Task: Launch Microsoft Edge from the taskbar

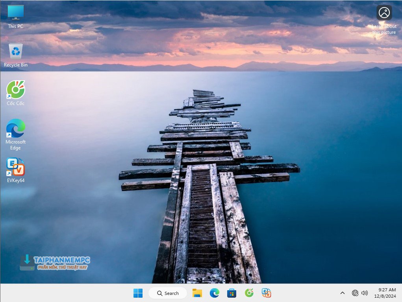Action: (214, 293)
